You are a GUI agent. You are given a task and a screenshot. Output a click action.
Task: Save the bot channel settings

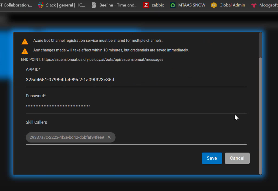pyautogui.click(x=212, y=158)
